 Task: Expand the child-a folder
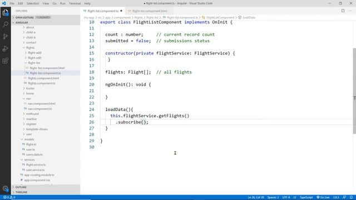(31, 32)
